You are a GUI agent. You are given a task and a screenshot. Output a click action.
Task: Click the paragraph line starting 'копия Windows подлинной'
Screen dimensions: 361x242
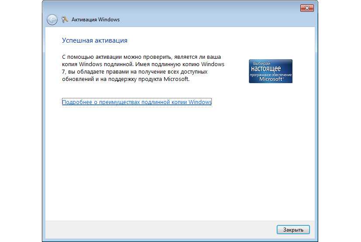[143, 64]
